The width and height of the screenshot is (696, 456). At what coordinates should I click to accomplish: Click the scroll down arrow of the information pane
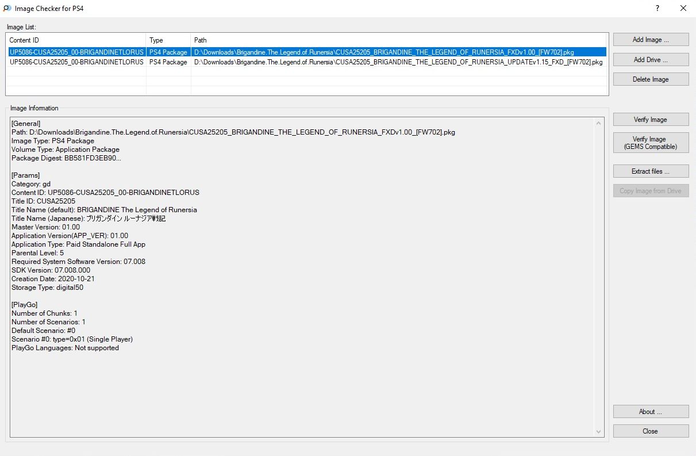click(x=599, y=432)
